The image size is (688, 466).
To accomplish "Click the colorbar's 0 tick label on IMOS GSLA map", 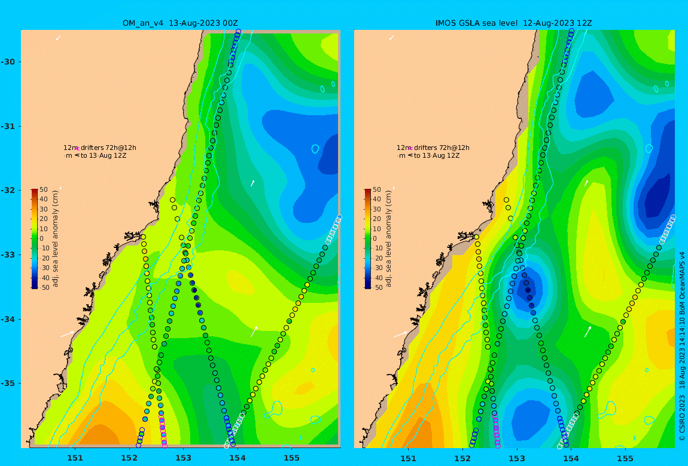I will pos(375,239).
